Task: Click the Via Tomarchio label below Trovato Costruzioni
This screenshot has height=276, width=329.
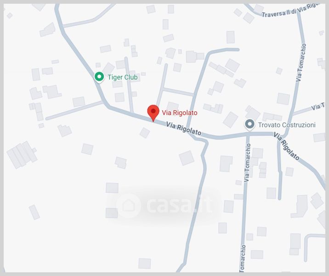Action: pyautogui.click(x=247, y=162)
